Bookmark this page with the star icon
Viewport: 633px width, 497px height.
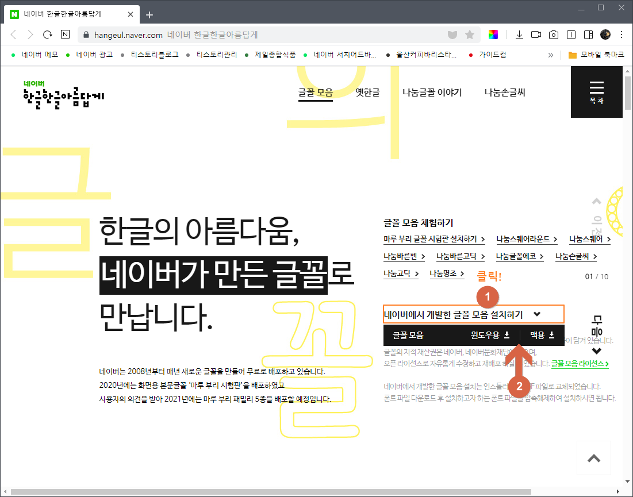(470, 34)
